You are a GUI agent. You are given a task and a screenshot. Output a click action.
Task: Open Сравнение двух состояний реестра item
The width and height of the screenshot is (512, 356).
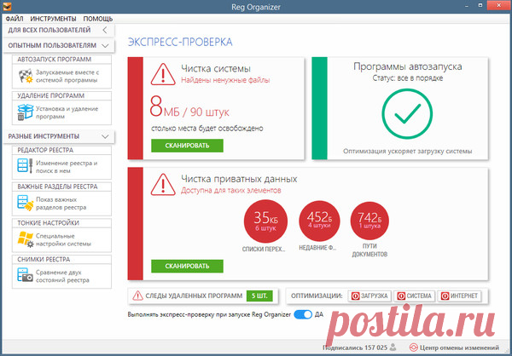tap(61, 276)
